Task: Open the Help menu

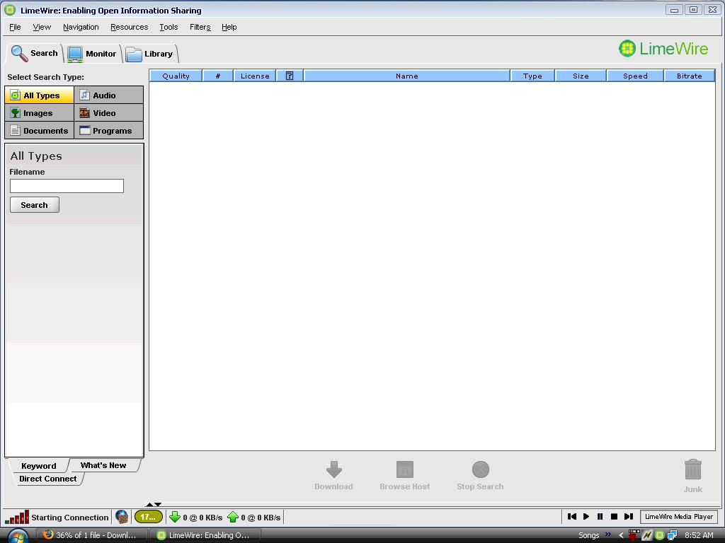Action: pyautogui.click(x=229, y=27)
